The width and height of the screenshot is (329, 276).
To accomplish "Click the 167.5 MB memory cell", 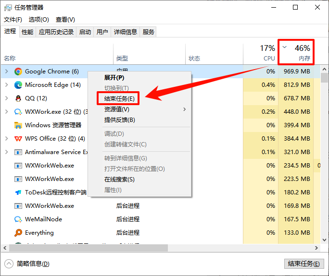I will (297, 219).
